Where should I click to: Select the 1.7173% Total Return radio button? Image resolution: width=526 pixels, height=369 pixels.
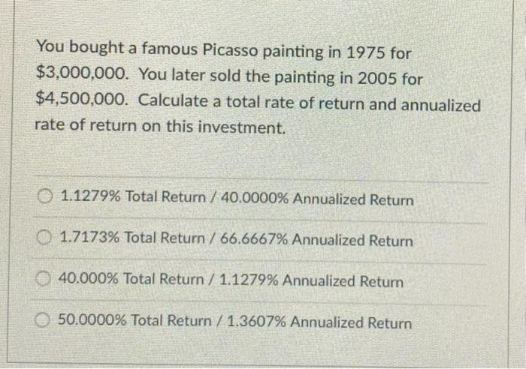coord(44,238)
